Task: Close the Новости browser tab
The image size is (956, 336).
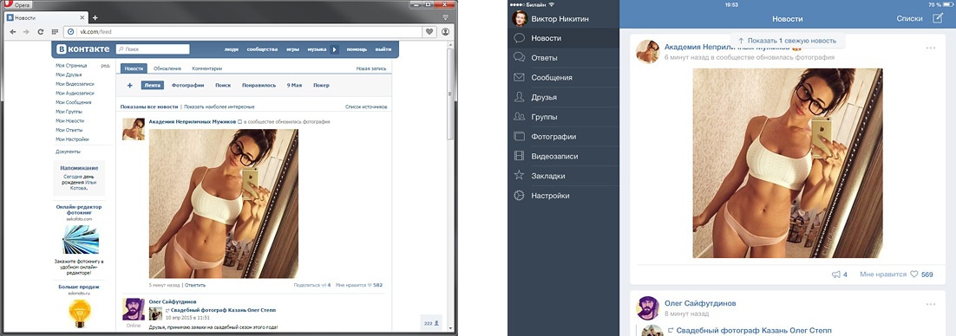Action: pos(82,17)
